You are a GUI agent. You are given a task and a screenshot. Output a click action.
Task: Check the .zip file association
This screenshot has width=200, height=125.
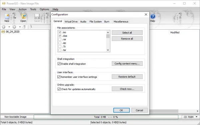coord(60,43)
